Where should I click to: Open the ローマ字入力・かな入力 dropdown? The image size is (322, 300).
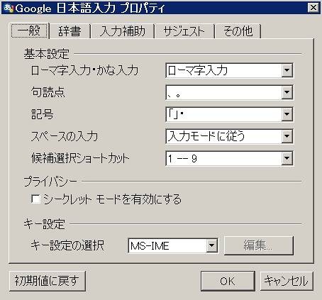(x=229, y=70)
